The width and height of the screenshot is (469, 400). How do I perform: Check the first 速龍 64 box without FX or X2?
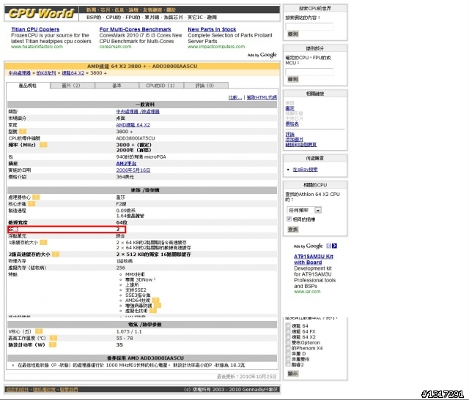pyautogui.click(x=288, y=325)
